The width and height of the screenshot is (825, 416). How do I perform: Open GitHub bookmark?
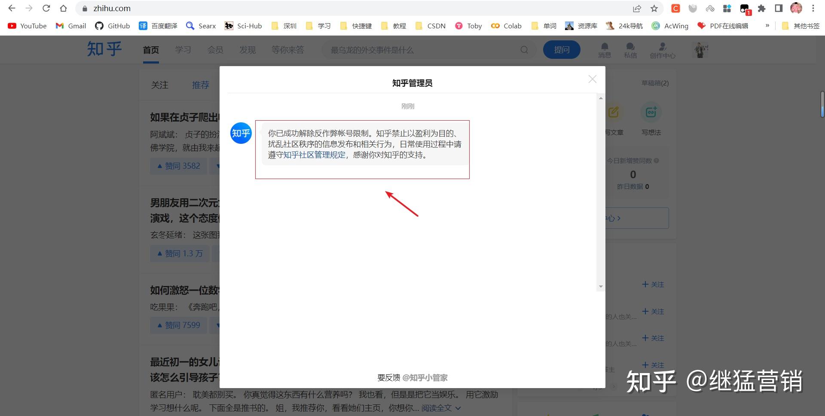tap(113, 26)
